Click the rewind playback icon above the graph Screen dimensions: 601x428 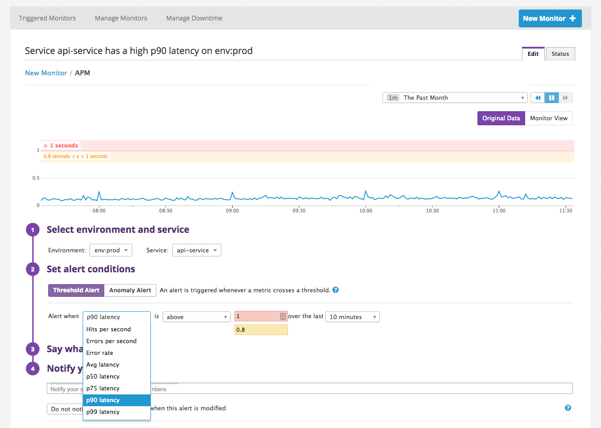tap(538, 98)
